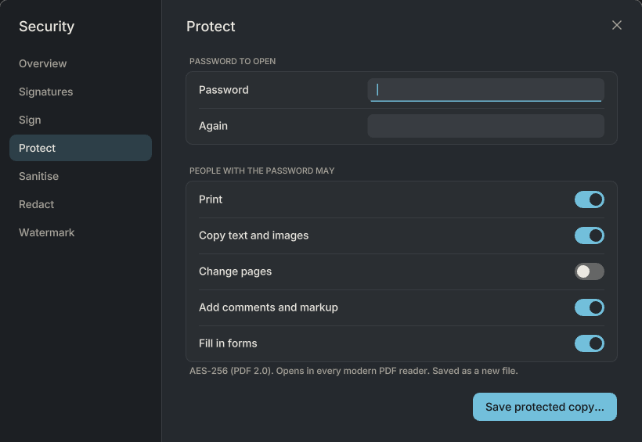Image resolution: width=642 pixels, height=442 pixels.
Task: Switch off Fill in forms
Action: [590, 343]
